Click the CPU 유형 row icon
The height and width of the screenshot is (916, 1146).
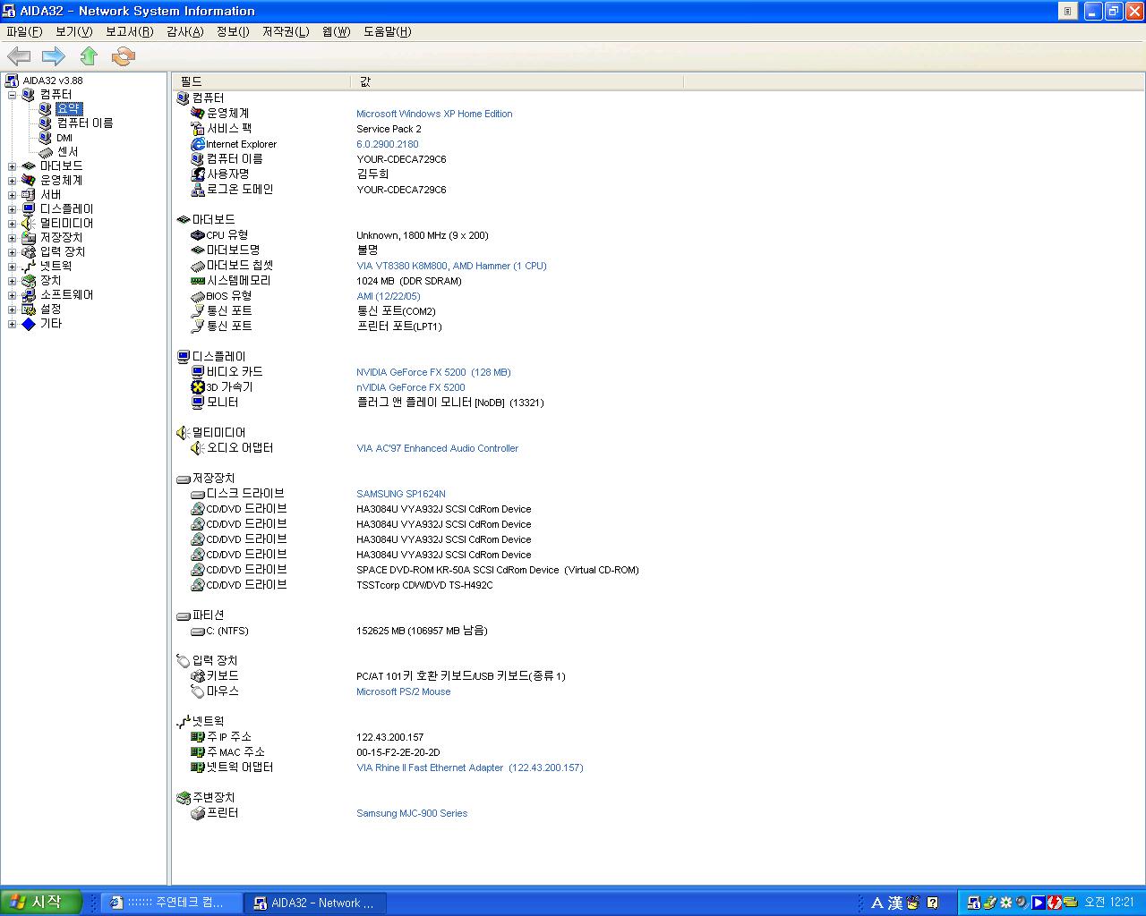pyautogui.click(x=198, y=235)
